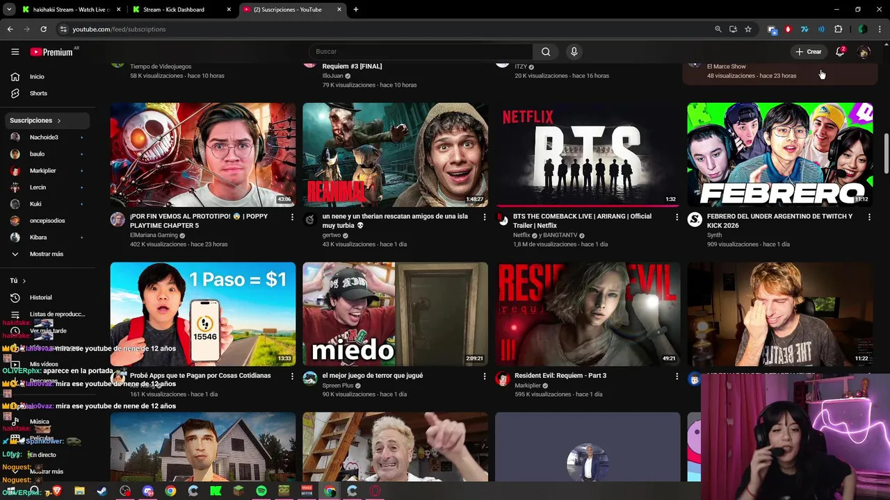Open options menu for Spreen Plus video
The height and width of the screenshot is (500, 890).
pos(485,376)
